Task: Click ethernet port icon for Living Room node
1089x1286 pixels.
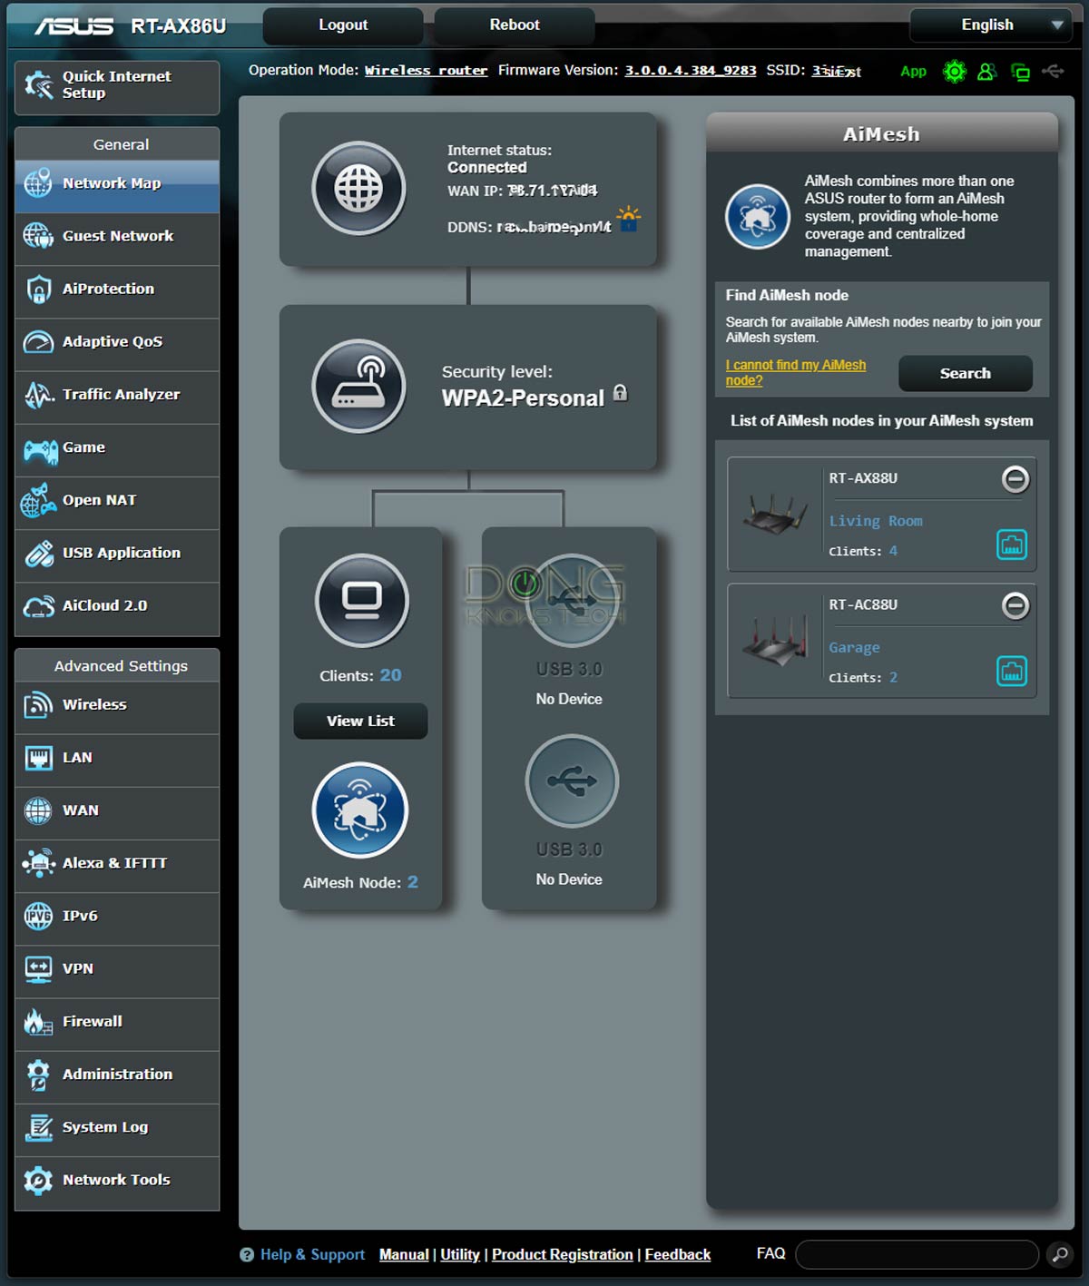Action: tap(1012, 545)
